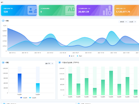Image resolution: width=139 pixels, height=104 pixels.
Task: Click the TOP10 chart title text
Action: (x=71, y=62)
